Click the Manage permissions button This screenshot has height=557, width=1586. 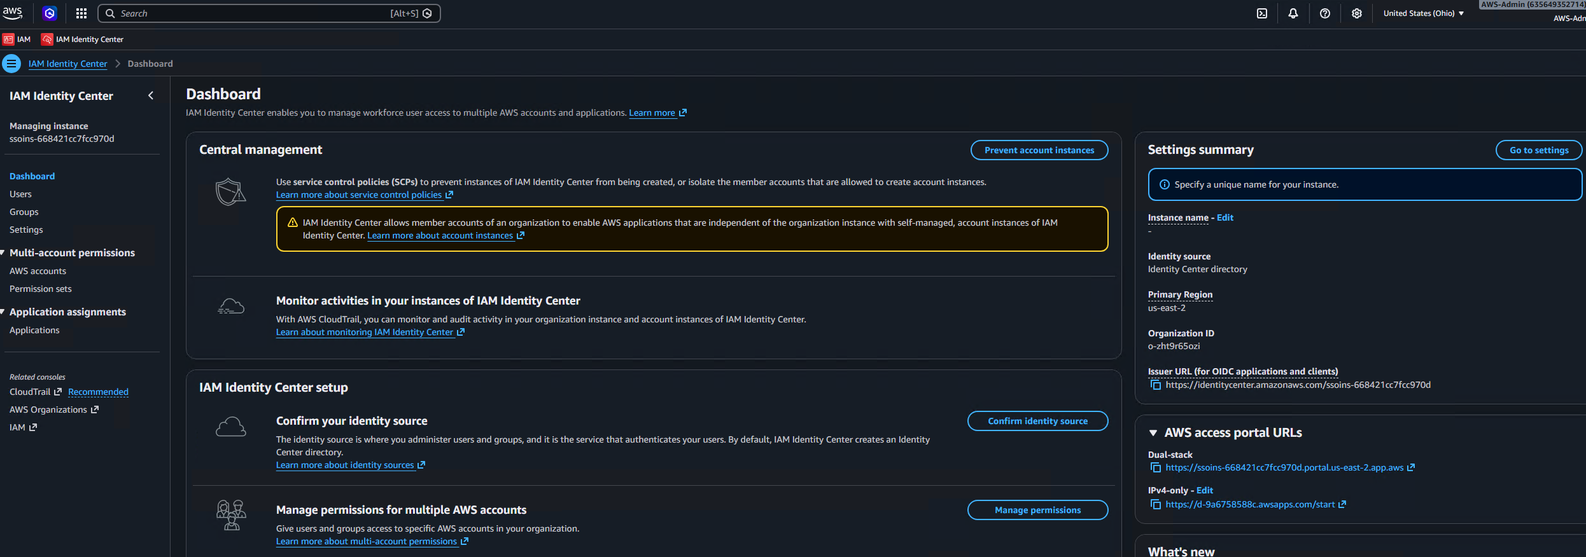(x=1037, y=510)
